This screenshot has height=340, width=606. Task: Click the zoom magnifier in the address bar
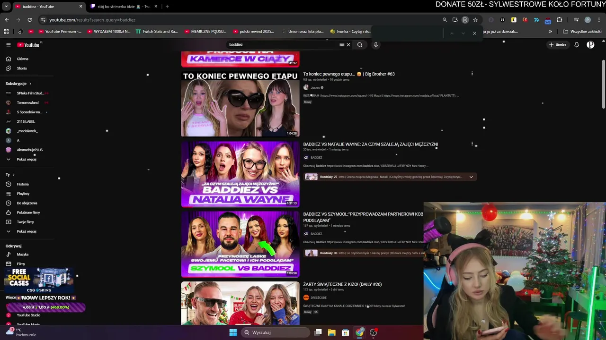click(x=445, y=20)
